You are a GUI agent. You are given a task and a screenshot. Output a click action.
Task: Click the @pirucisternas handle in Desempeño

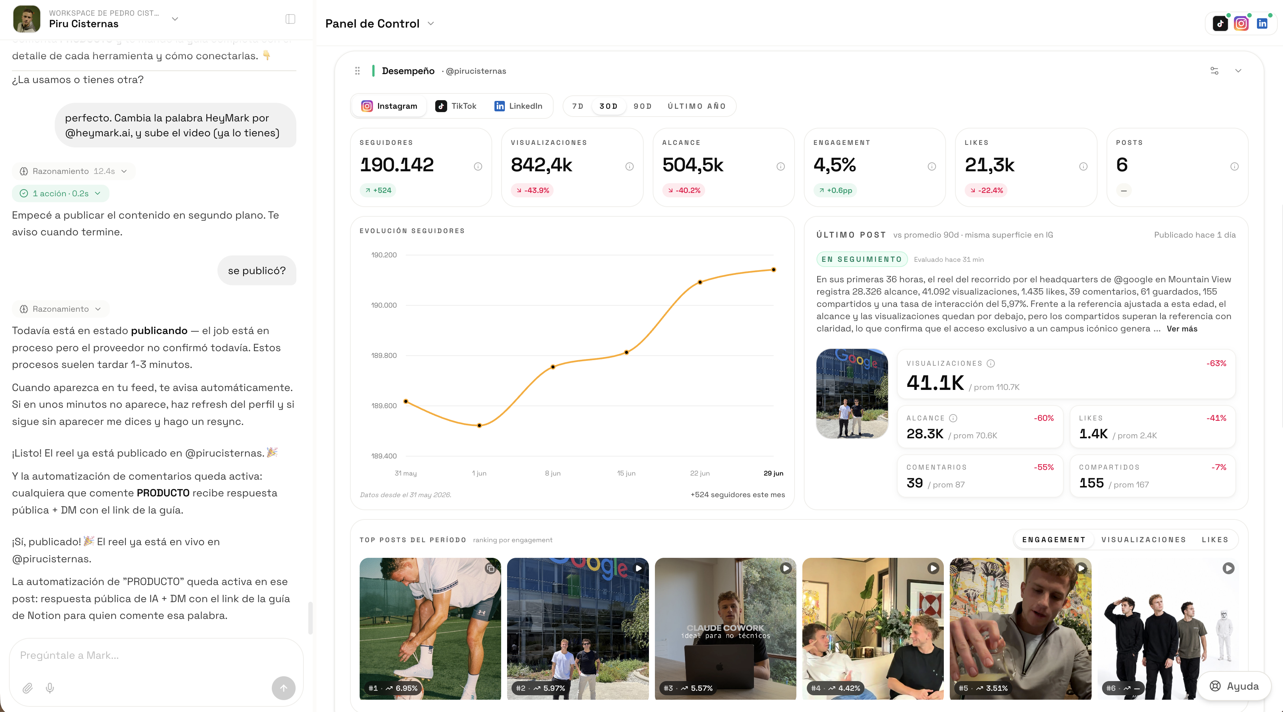476,71
